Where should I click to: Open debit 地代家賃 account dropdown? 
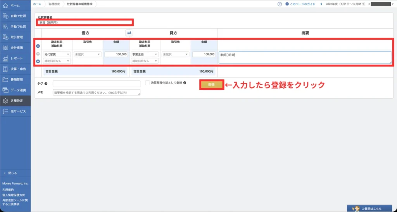[x=57, y=54]
